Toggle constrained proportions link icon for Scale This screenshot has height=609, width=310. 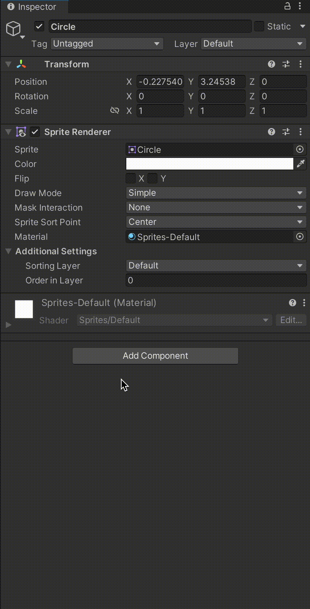click(x=115, y=110)
